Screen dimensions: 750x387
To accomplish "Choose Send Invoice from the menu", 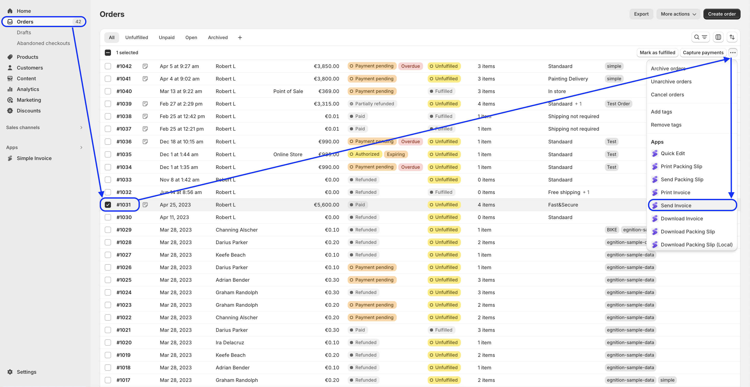I will pyautogui.click(x=676, y=205).
